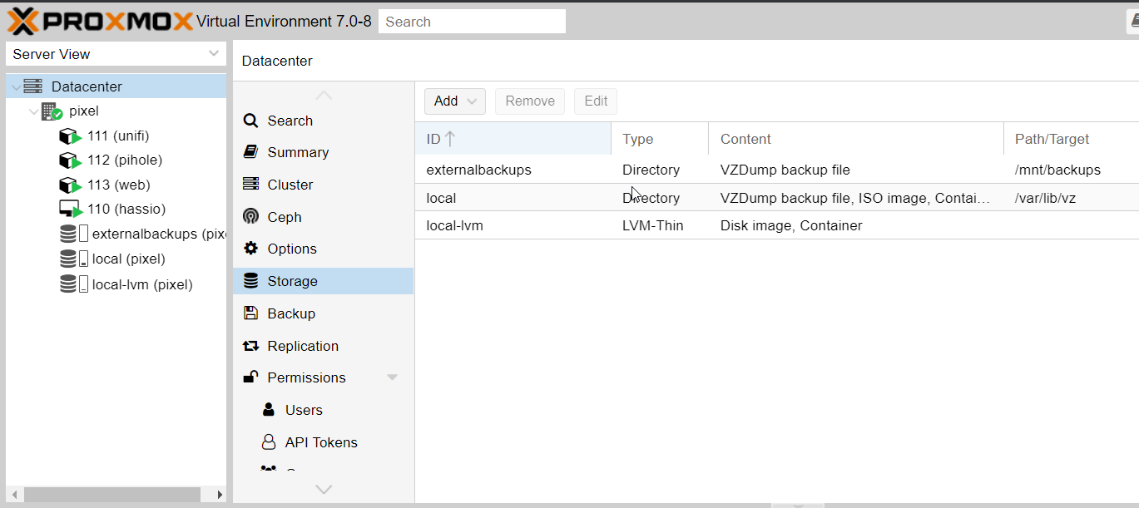
Task: Open API Tokens under Permissions
Action: click(323, 442)
